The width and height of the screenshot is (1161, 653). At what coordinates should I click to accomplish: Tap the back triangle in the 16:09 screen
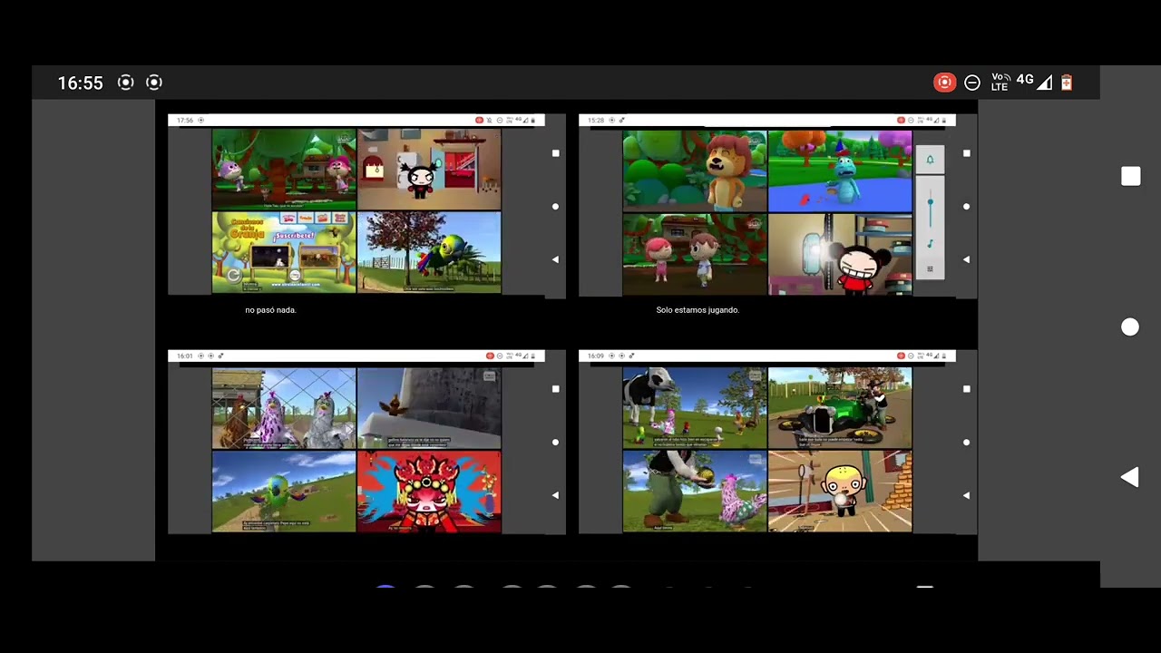click(x=966, y=495)
